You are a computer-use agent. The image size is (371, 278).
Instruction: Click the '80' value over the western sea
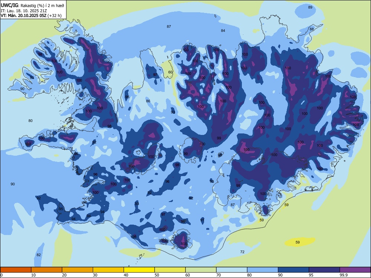(x=30, y=120)
